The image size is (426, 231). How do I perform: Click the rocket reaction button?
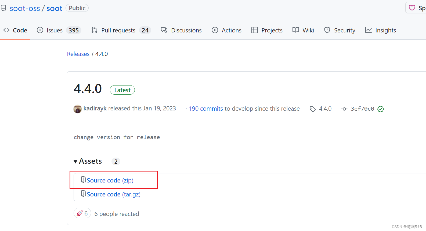[82, 213]
